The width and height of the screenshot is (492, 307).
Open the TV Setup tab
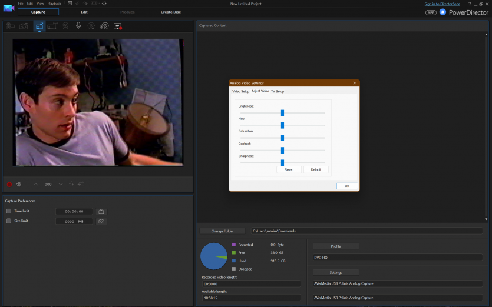tap(278, 91)
